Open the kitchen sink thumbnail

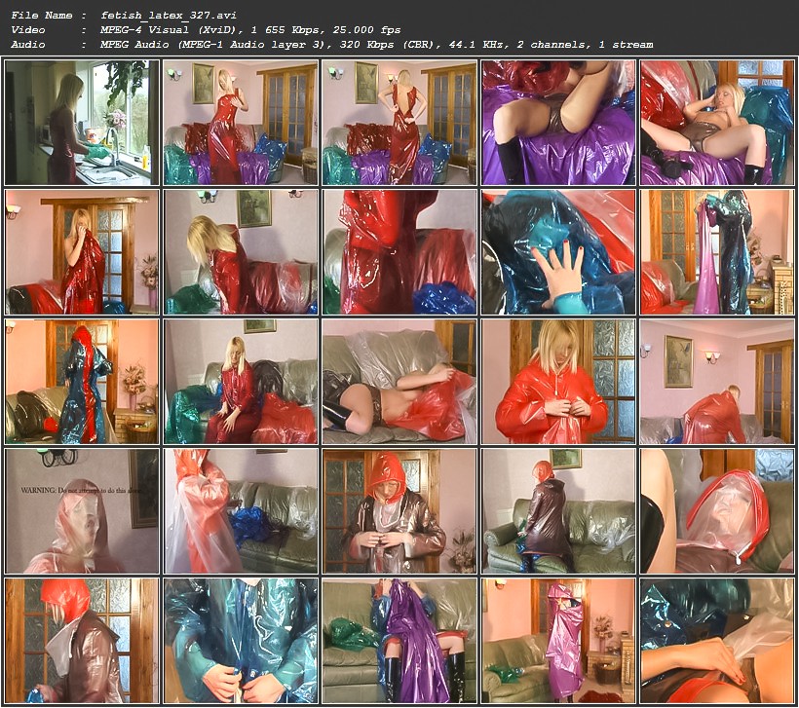[82, 123]
